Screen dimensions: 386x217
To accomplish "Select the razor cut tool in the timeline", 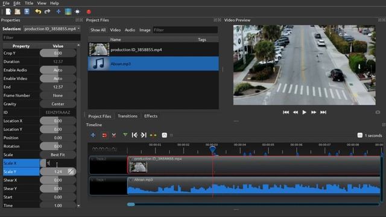I will tap(114, 135).
